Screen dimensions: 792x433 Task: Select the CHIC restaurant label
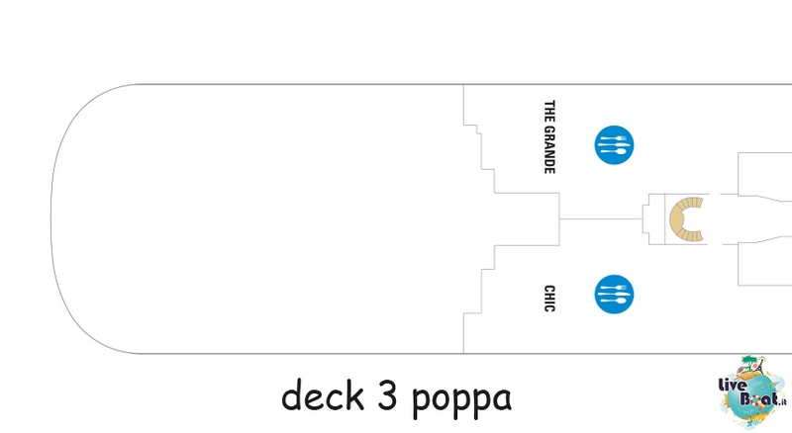pyautogui.click(x=549, y=299)
